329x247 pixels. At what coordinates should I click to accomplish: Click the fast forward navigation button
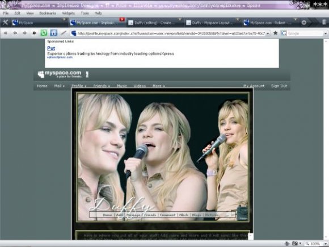(34, 33)
